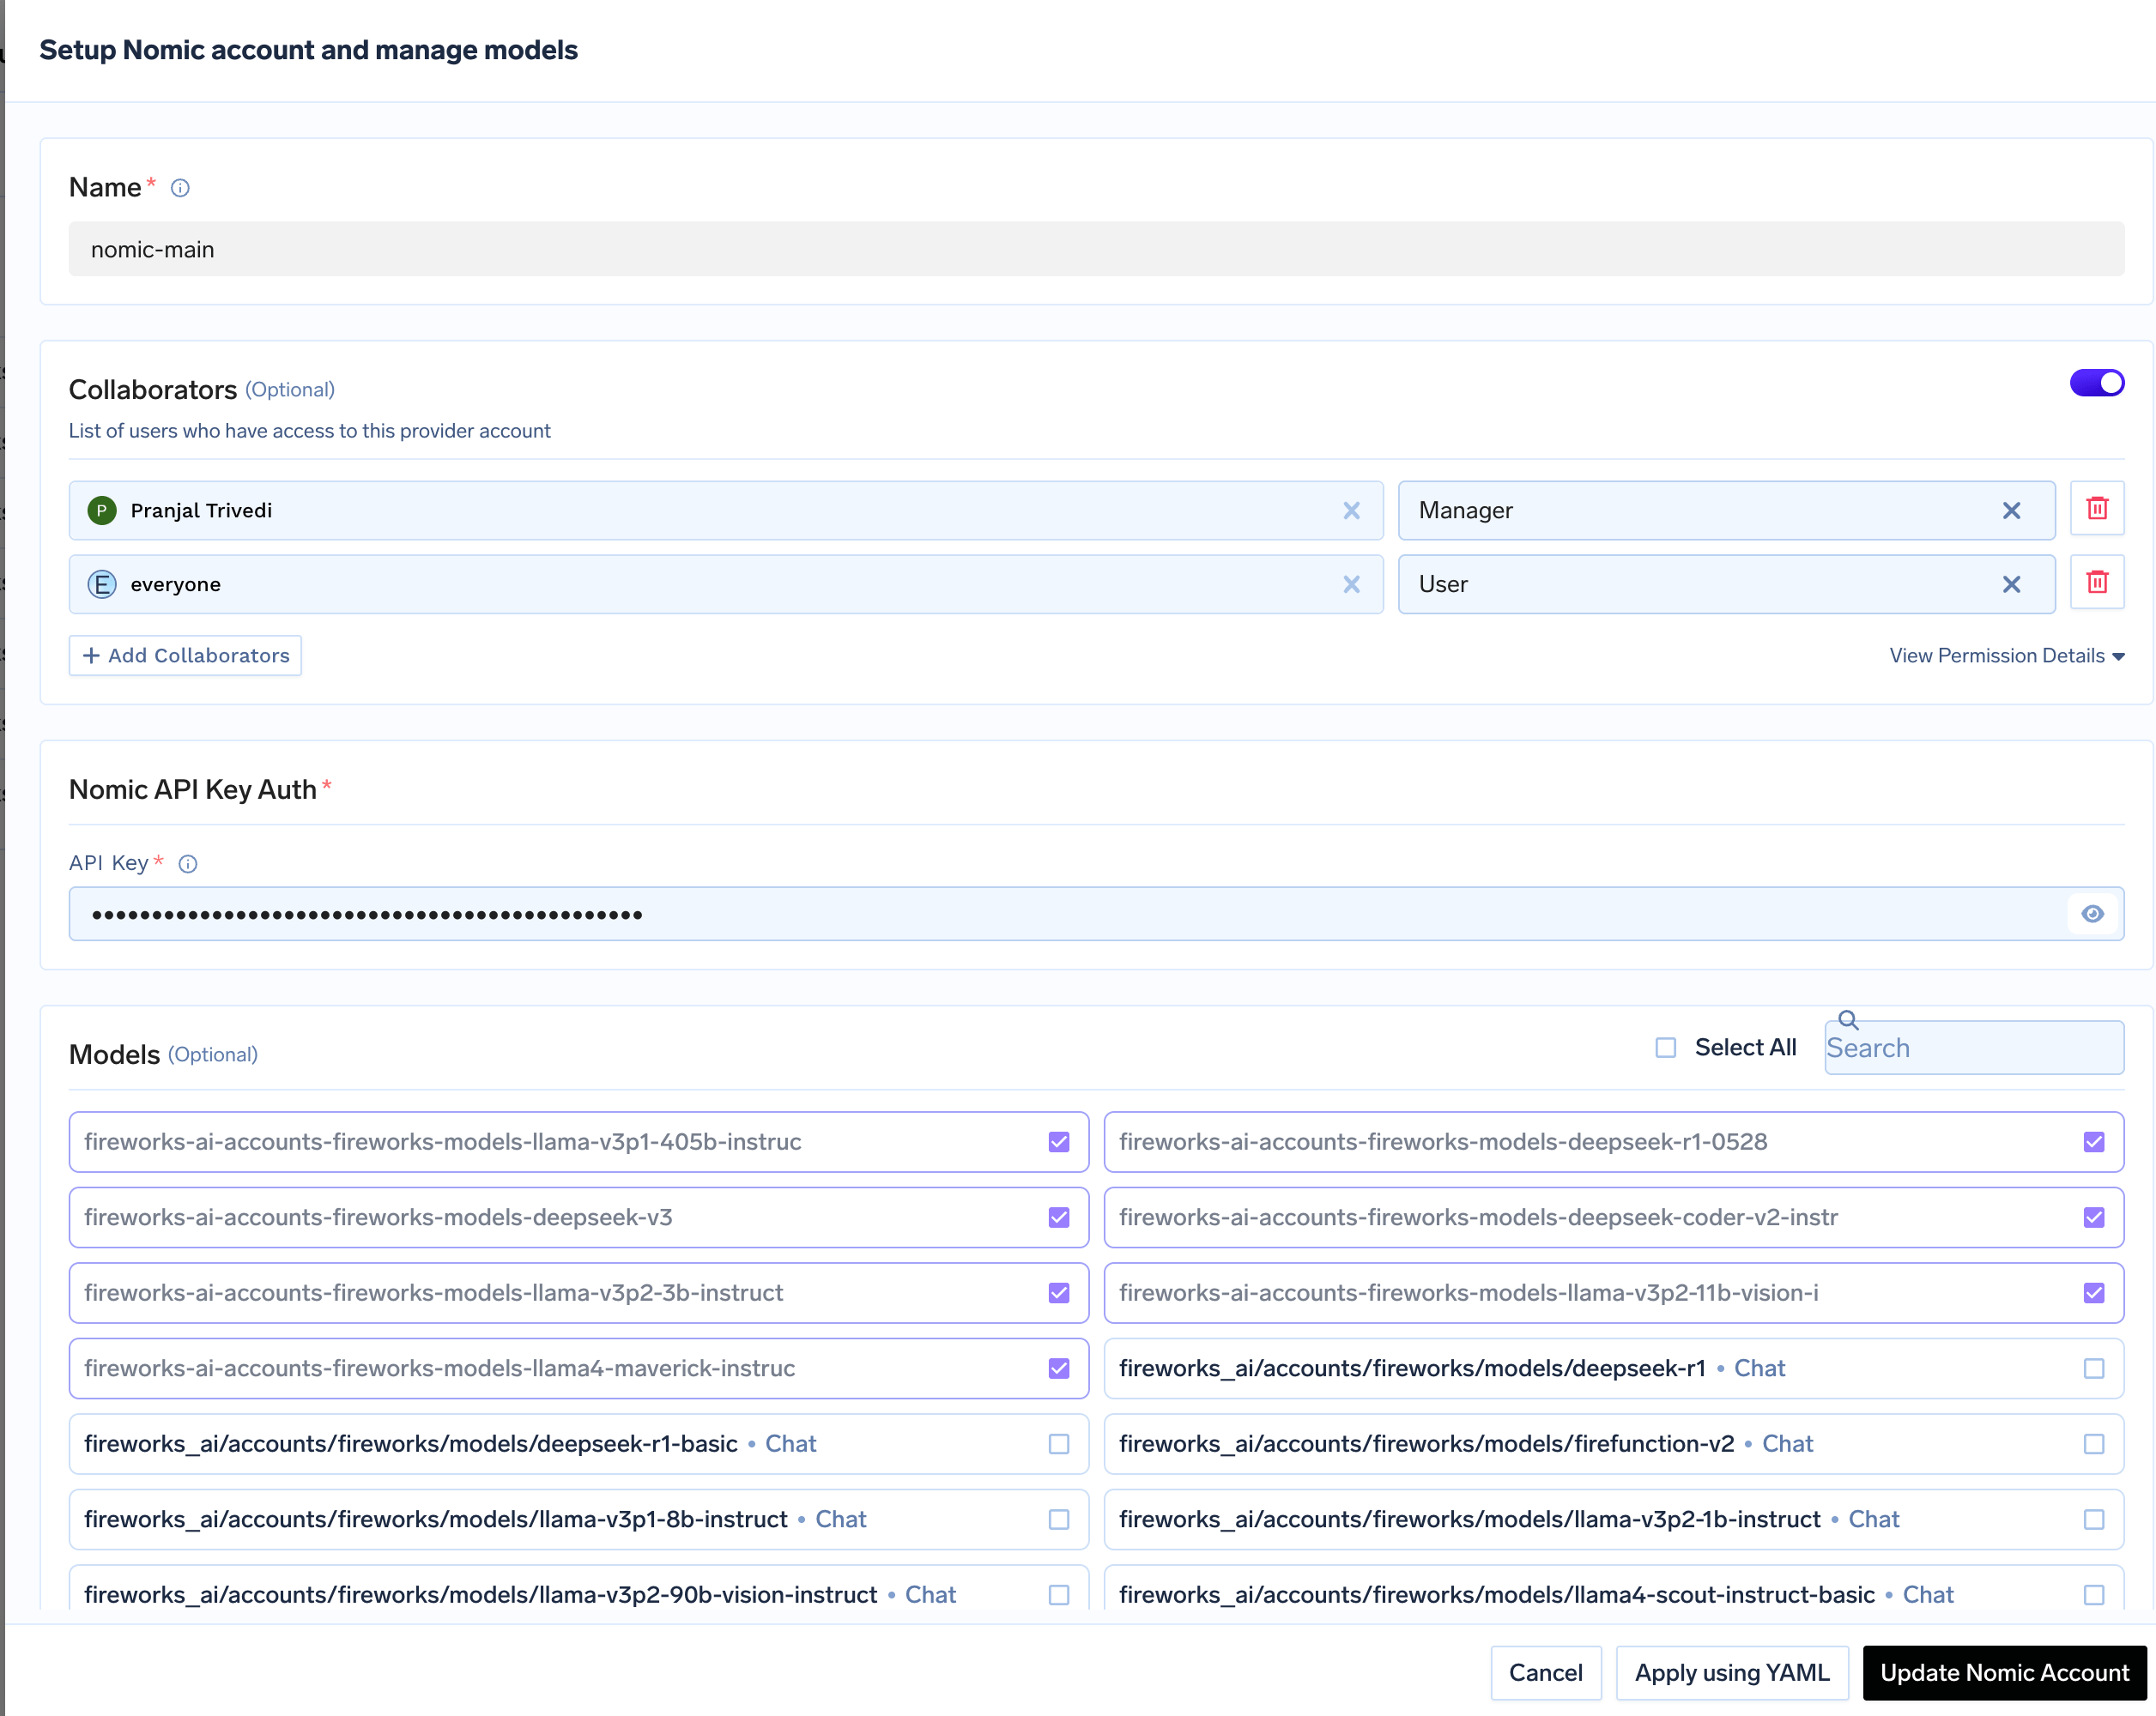Remove Pranjal Trivedi from the user field
2156x1716 pixels.
[1351, 511]
